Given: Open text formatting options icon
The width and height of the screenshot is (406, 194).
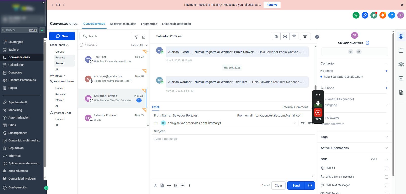Looking at the screenshot, I should coord(155,186).
